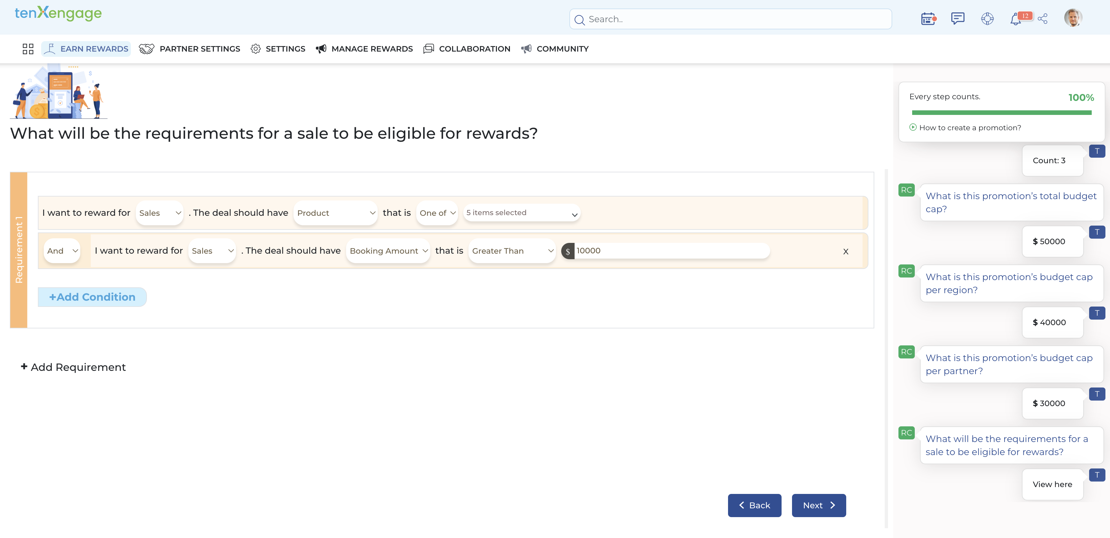
Task: Expand the '5 items selected' dropdown
Action: click(x=521, y=213)
